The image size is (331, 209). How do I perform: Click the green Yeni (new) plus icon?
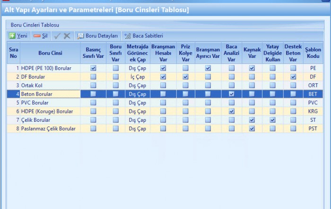tap(13, 36)
